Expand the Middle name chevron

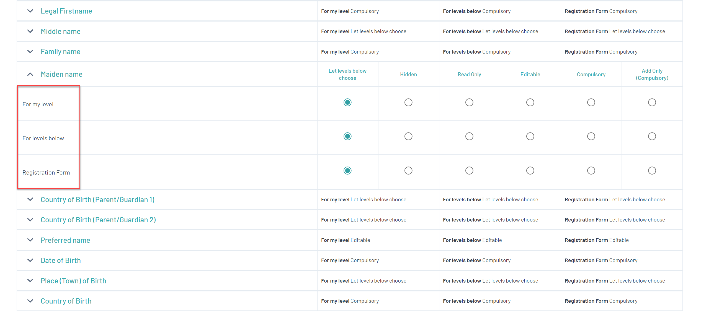coord(30,31)
